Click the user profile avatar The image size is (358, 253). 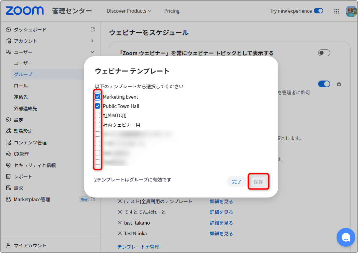(x=351, y=11)
